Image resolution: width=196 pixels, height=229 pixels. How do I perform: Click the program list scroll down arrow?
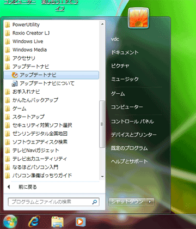point(102,177)
